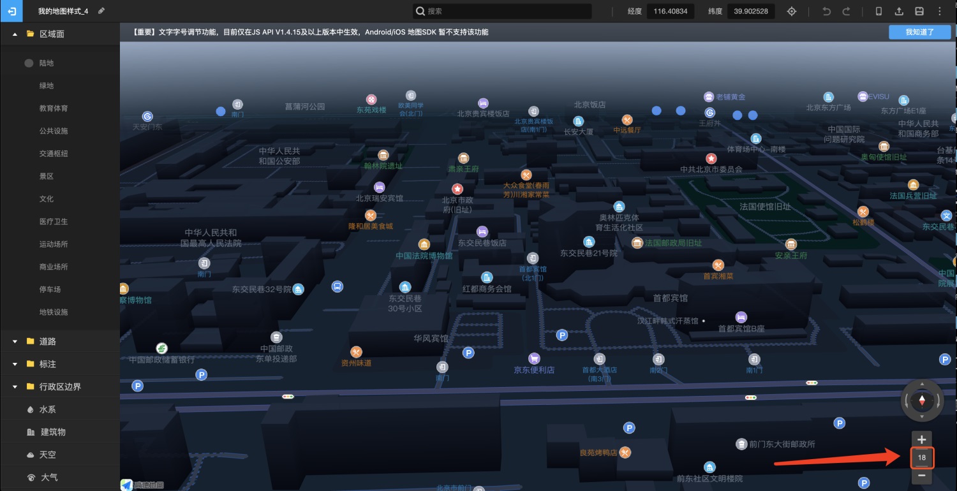Click the 大众食堂 restaurant marker on map
957x491 pixels.
(x=526, y=175)
